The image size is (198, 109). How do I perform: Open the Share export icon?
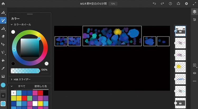178,4
